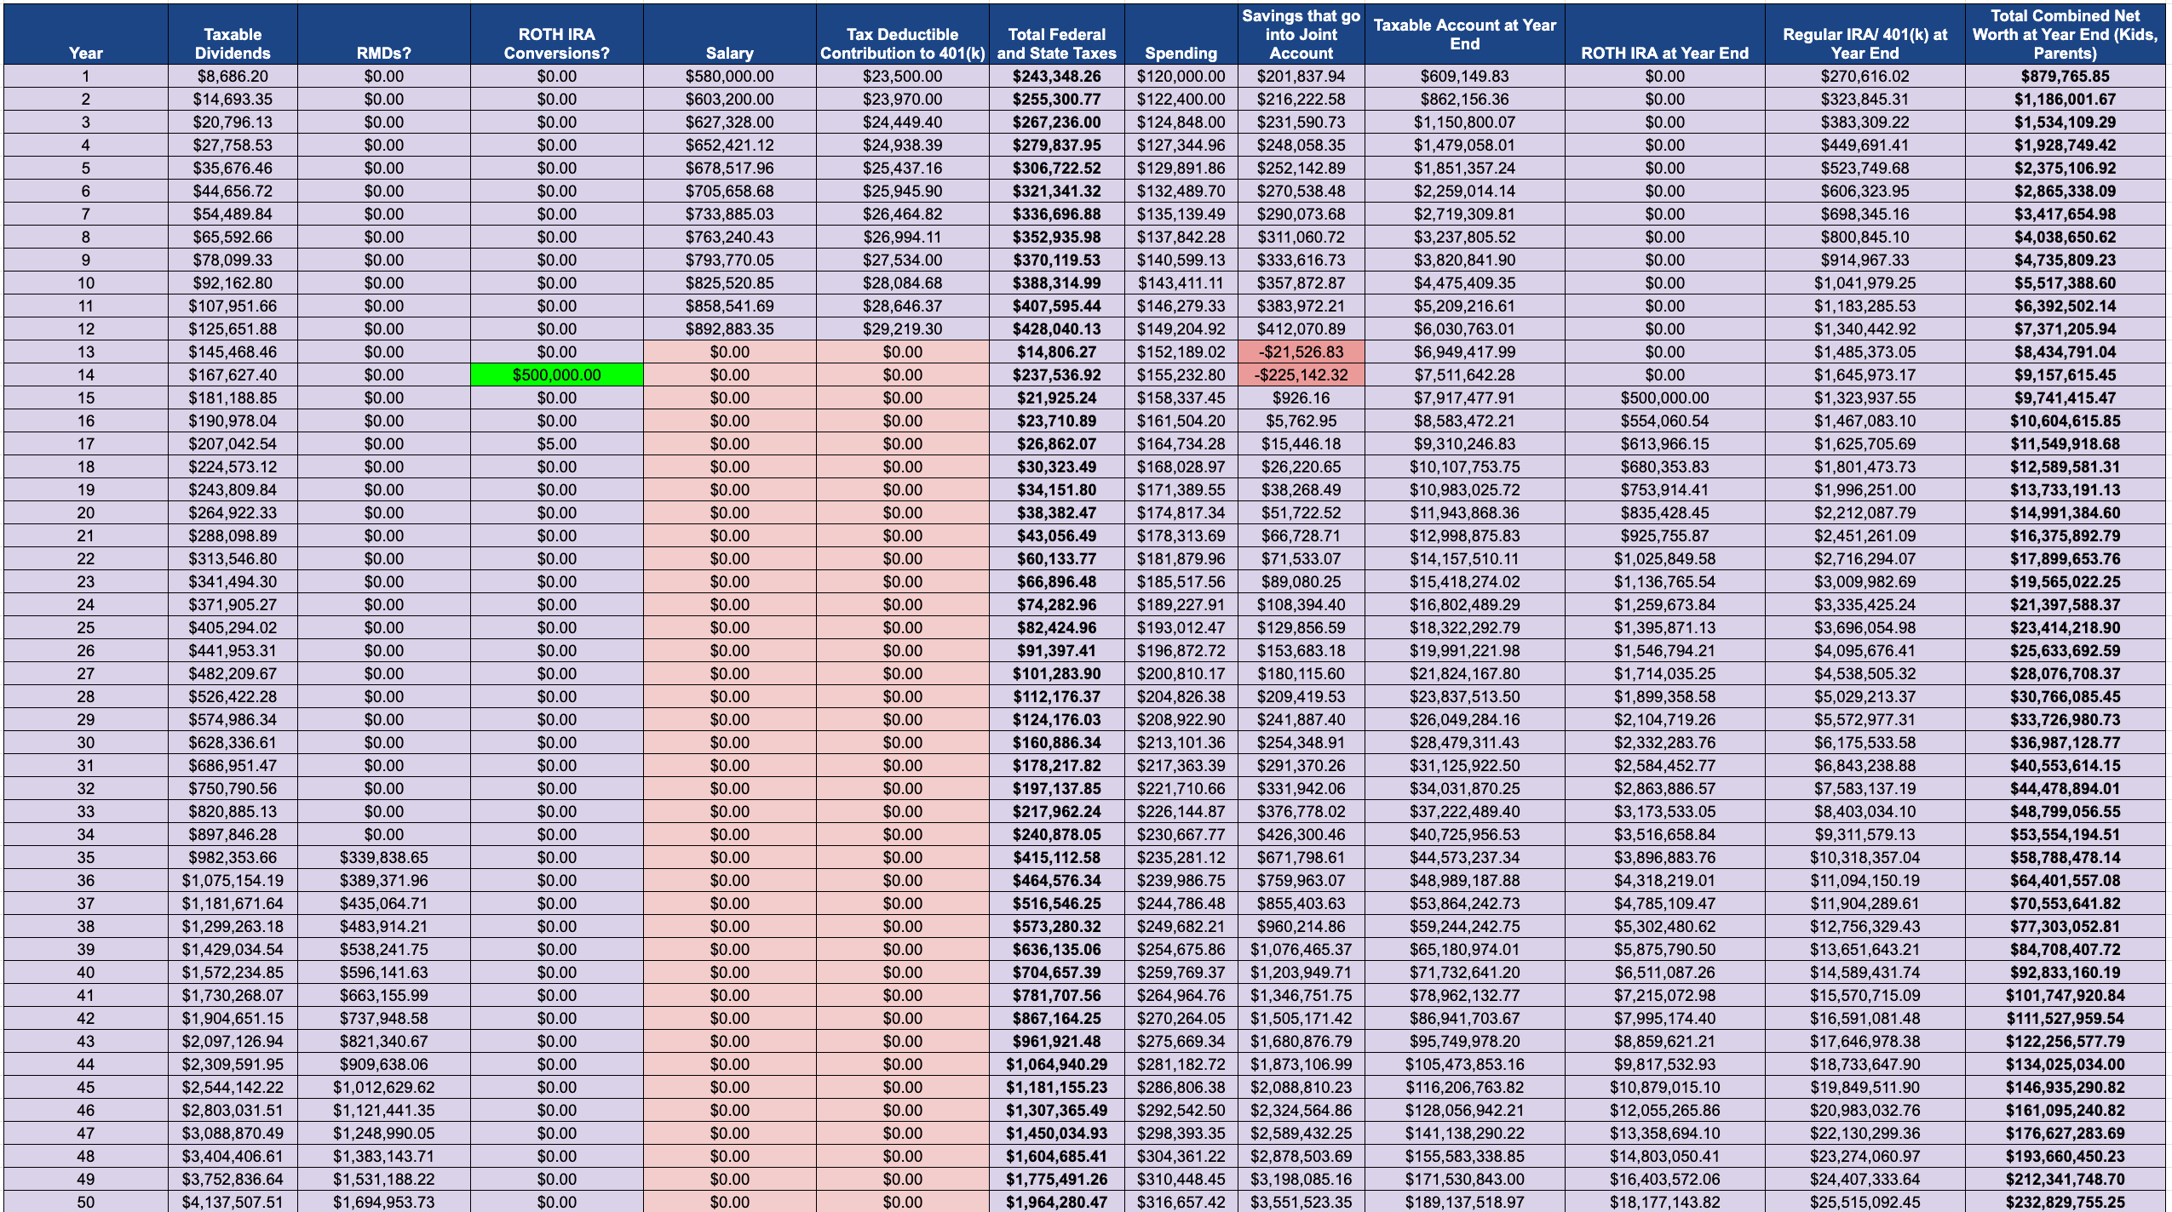Click Taxable Account at Year End header
This screenshot has width=2172, height=1212.
(x=1464, y=34)
